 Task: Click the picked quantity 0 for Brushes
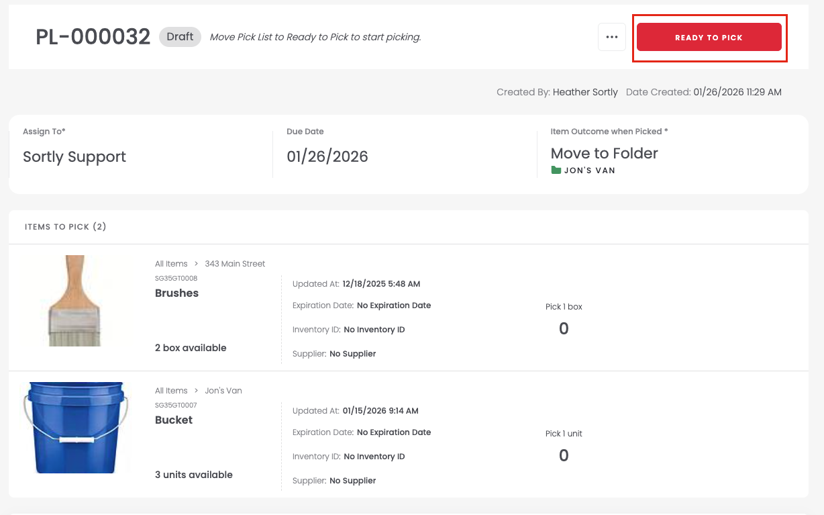click(x=564, y=328)
